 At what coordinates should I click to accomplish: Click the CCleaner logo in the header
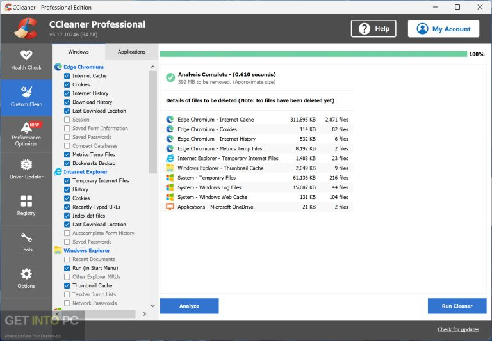coord(26,28)
